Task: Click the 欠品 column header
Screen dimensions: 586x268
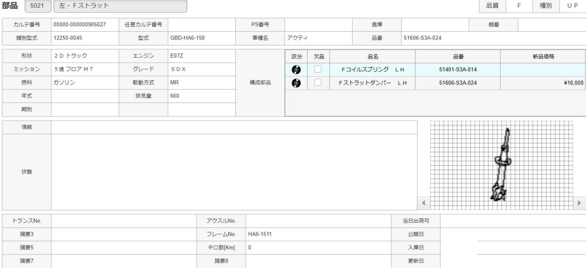Action: (318, 57)
